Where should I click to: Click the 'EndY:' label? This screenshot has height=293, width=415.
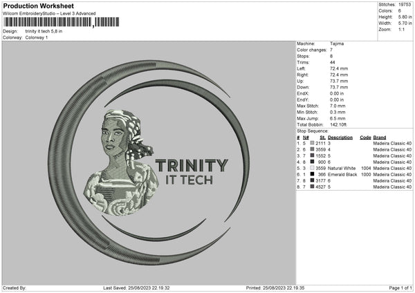point(303,100)
